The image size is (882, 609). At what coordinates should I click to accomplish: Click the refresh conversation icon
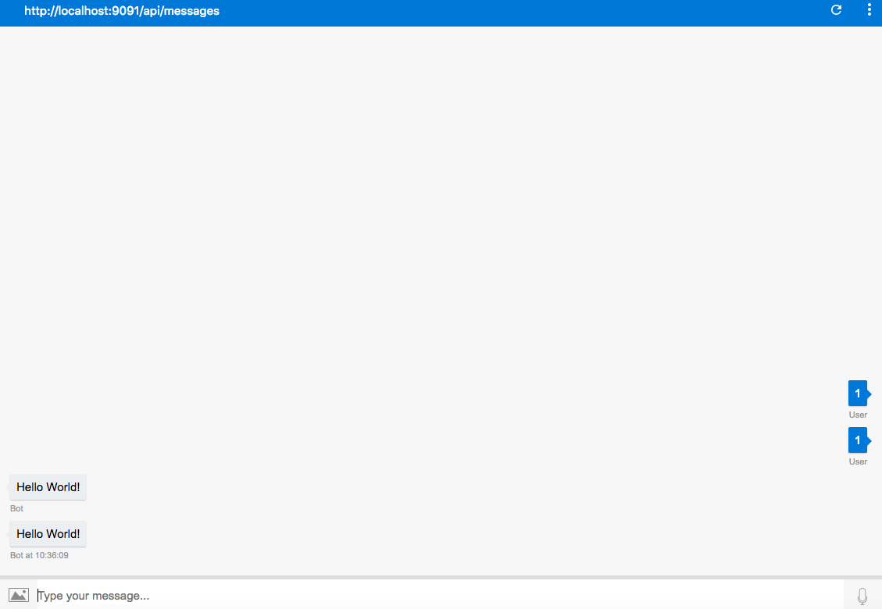tap(836, 11)
